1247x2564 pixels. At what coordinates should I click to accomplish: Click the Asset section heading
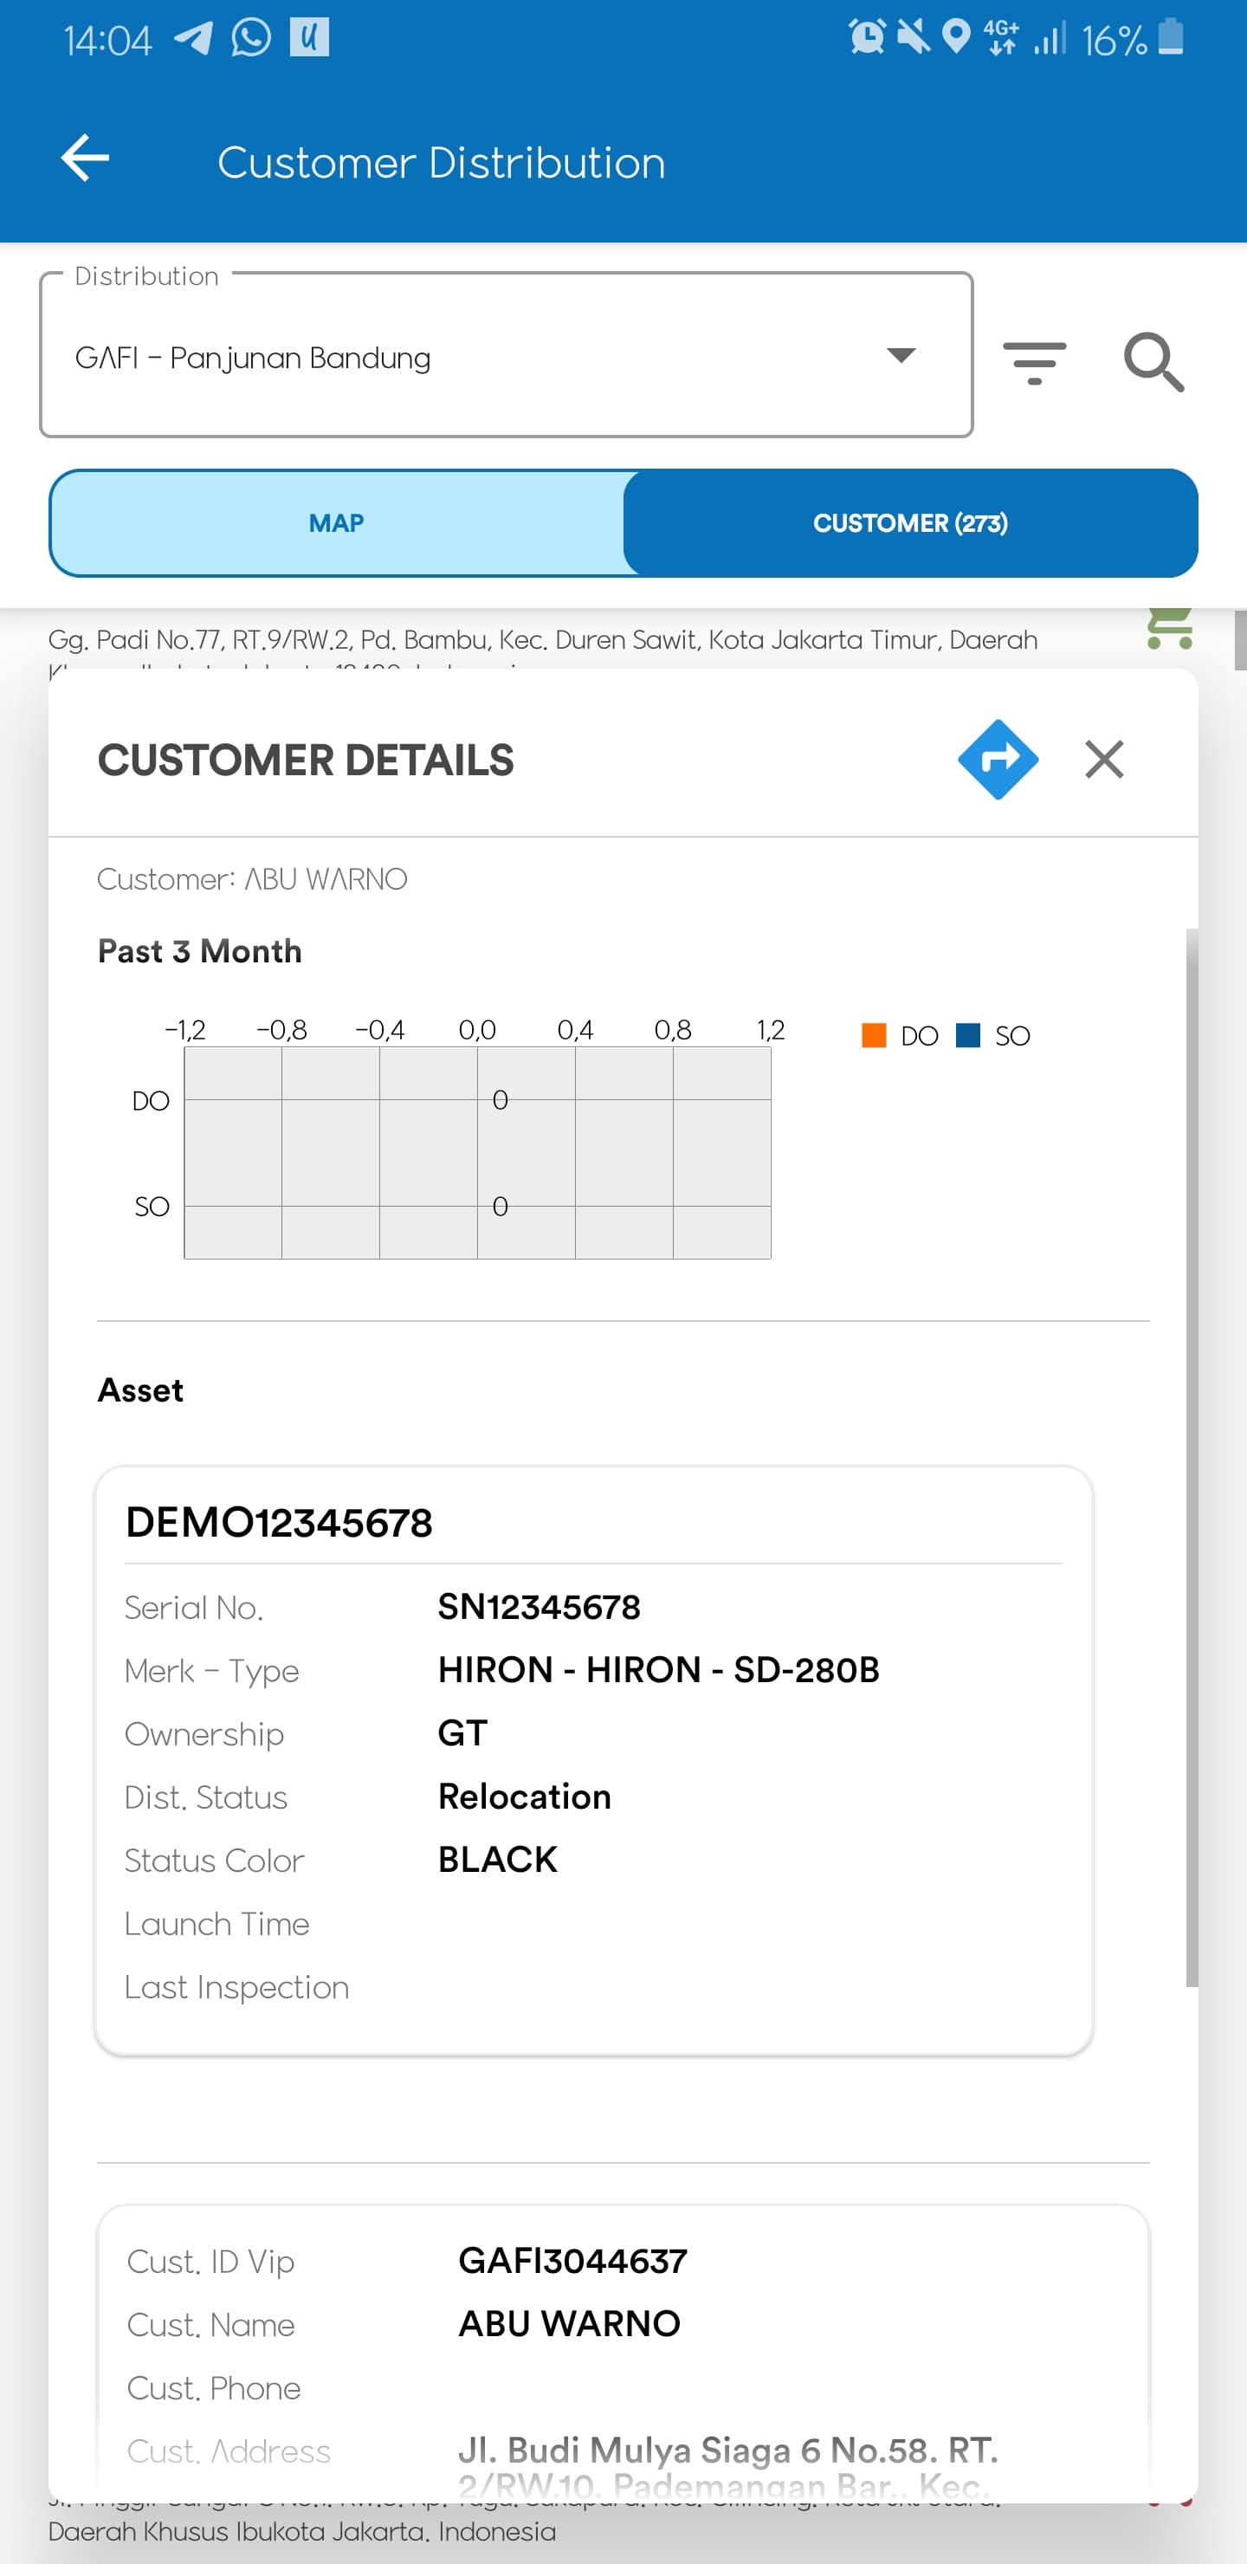point(140,1390)
